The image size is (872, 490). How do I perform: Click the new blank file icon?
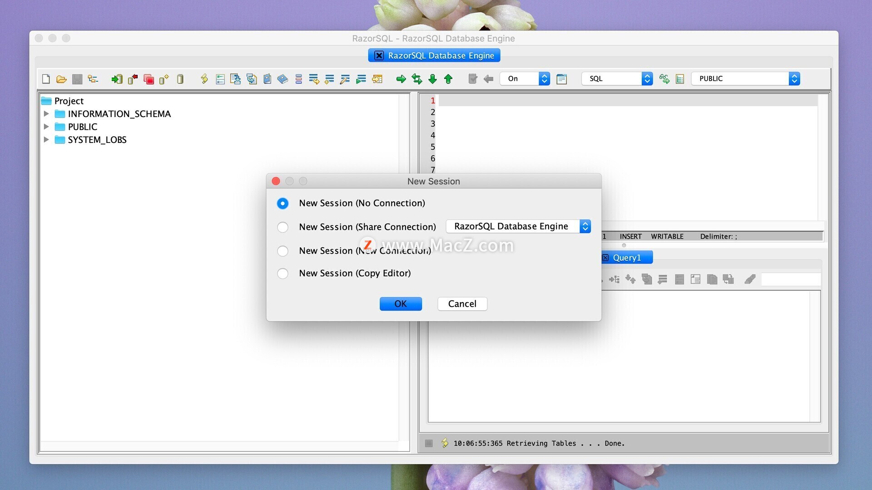tap(46, 79)
